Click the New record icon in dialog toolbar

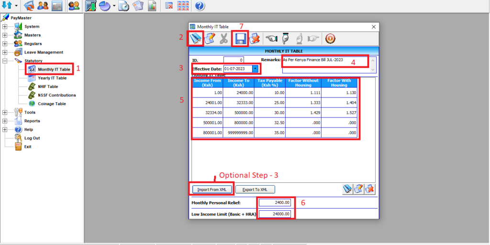(x=196, y=39)
